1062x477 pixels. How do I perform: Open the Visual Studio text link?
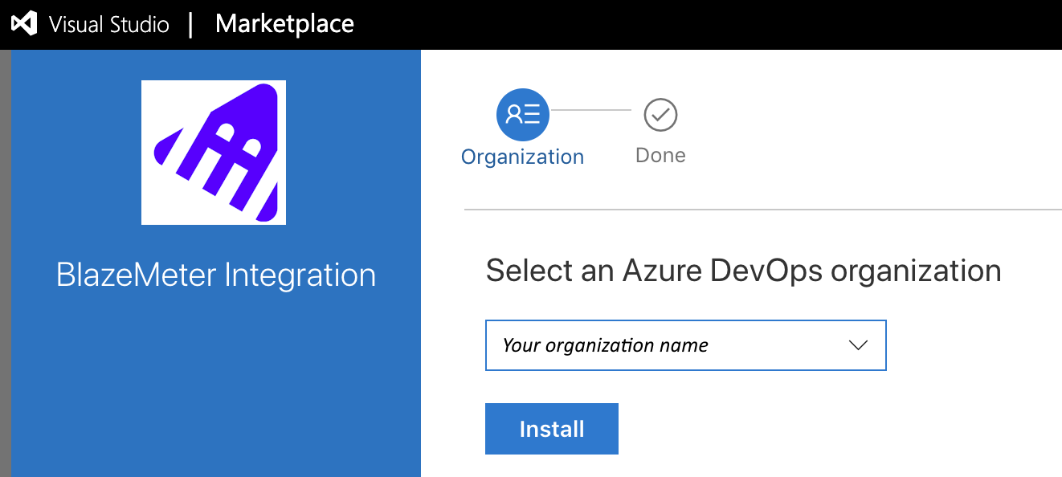click(x=108, y=24)
